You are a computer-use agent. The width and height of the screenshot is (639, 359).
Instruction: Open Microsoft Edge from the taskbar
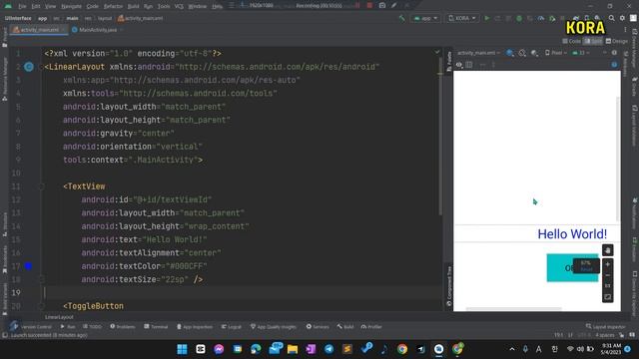tap(256, 349)
